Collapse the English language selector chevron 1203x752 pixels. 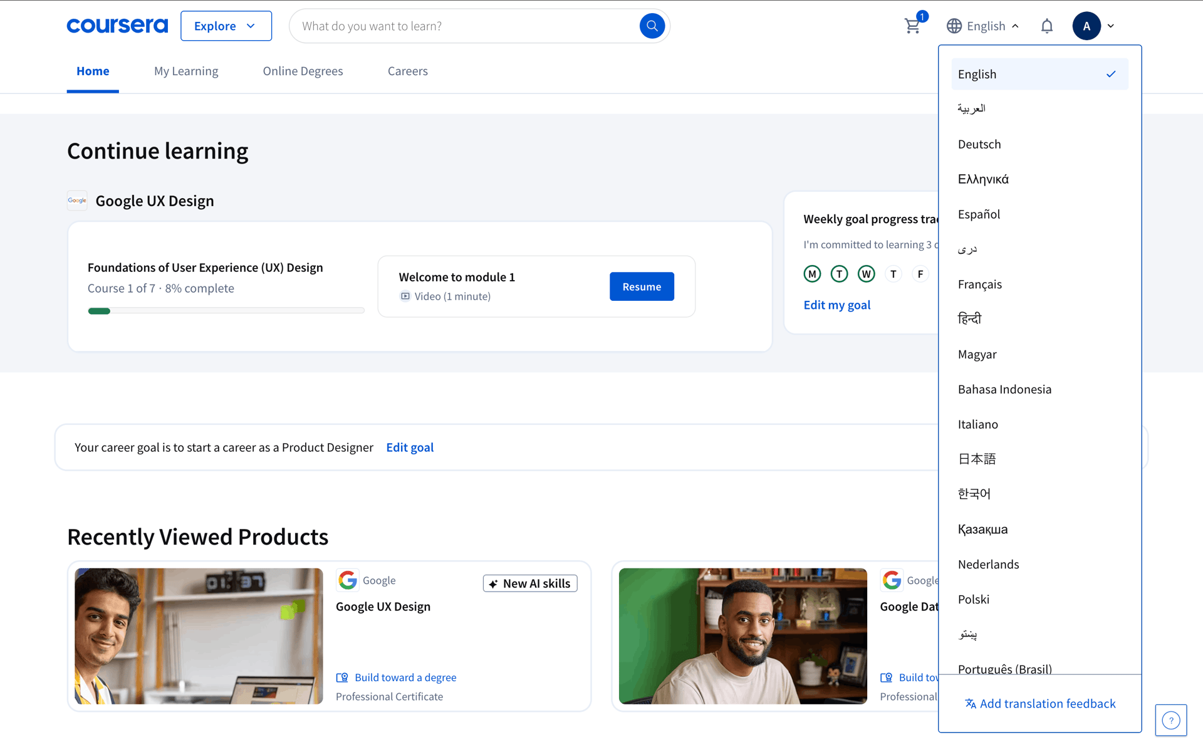(x=1015, y=26)
